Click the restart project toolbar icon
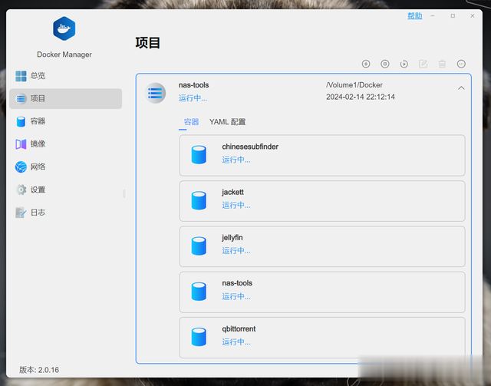491x386 pixels. [x=404, y=64]
